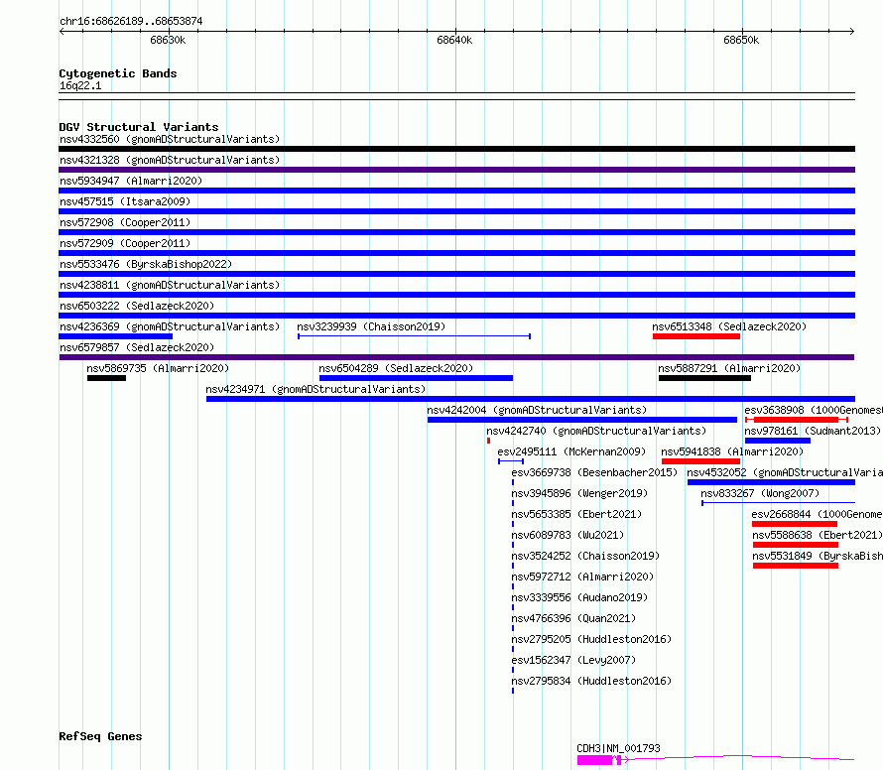Open nsv2795205 (Huddleston2016) label
This screenshot has height=770, width=883.
591,639
